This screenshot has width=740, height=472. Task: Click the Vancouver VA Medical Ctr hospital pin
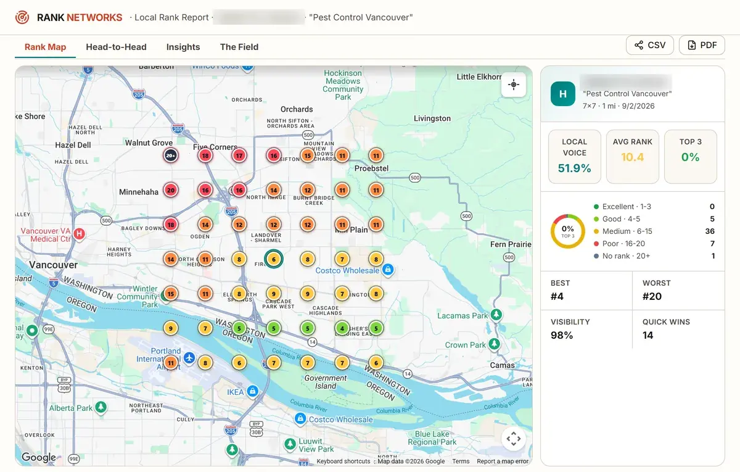[x=79, y=234]
